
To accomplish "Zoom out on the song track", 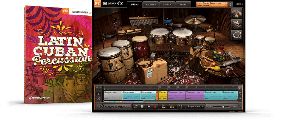I will [x=240, y=98].
